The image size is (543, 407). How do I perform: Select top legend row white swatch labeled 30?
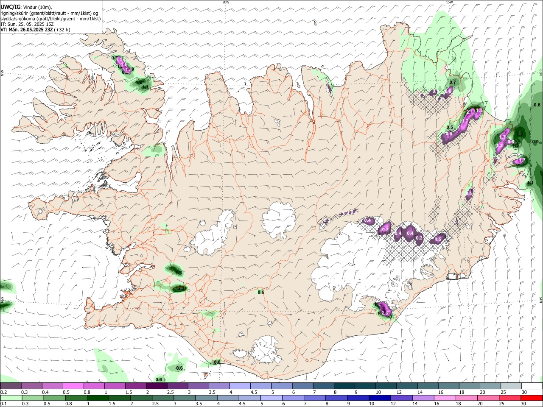point(532,386)
